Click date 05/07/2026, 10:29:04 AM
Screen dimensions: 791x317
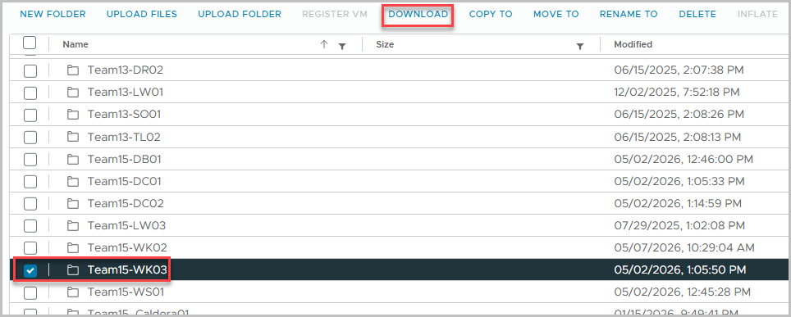[684, 248]
